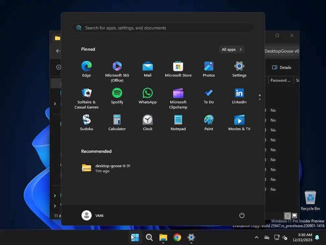Open network status tray icon
Screen dimensions: 326x245
[277, 237]
